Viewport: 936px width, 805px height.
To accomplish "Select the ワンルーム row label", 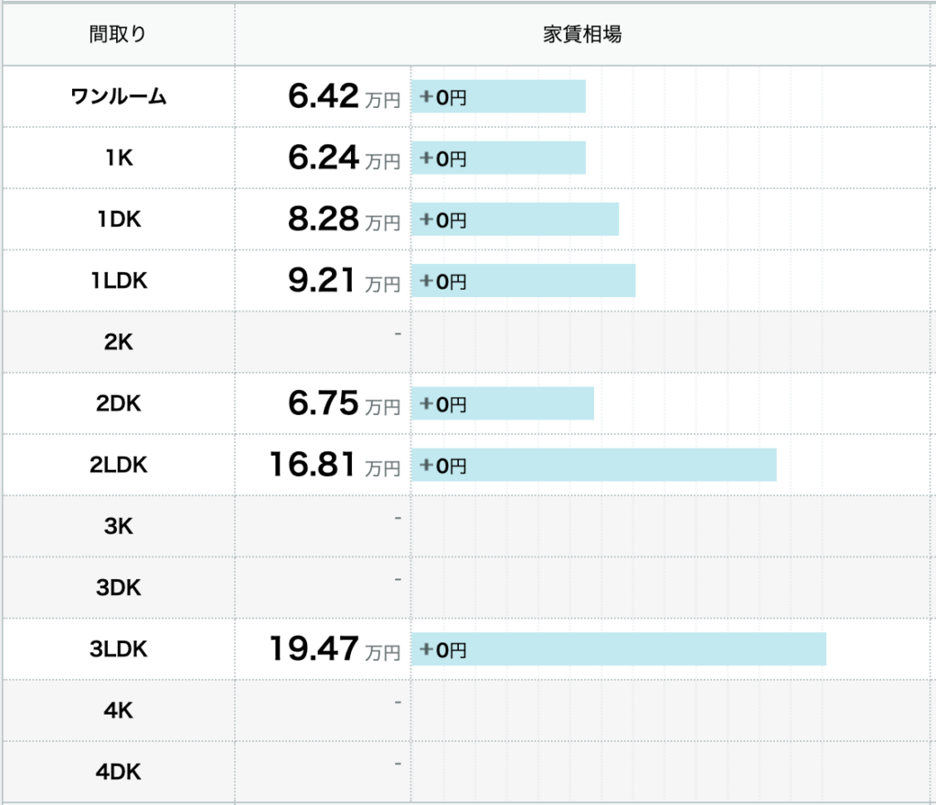I will 118,96.
